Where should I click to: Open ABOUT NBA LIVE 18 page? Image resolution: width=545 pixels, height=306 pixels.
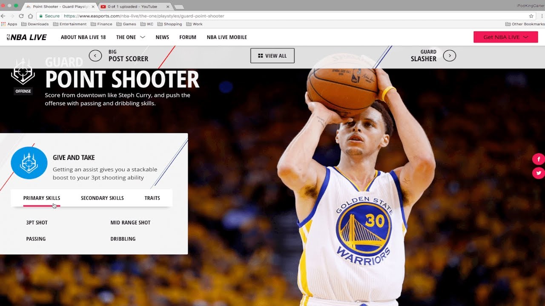tap(83, 37)
